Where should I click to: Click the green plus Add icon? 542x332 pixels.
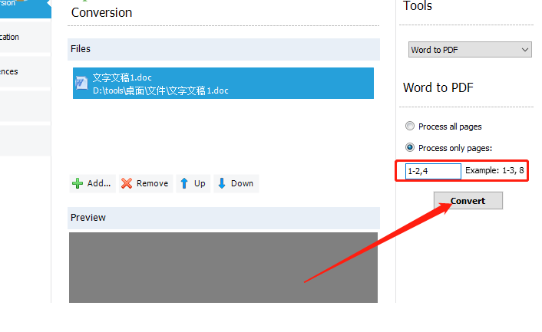(x=78, y=183)
